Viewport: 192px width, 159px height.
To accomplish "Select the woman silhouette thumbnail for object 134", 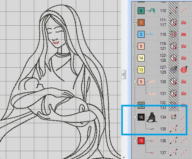I will point(152,117).
